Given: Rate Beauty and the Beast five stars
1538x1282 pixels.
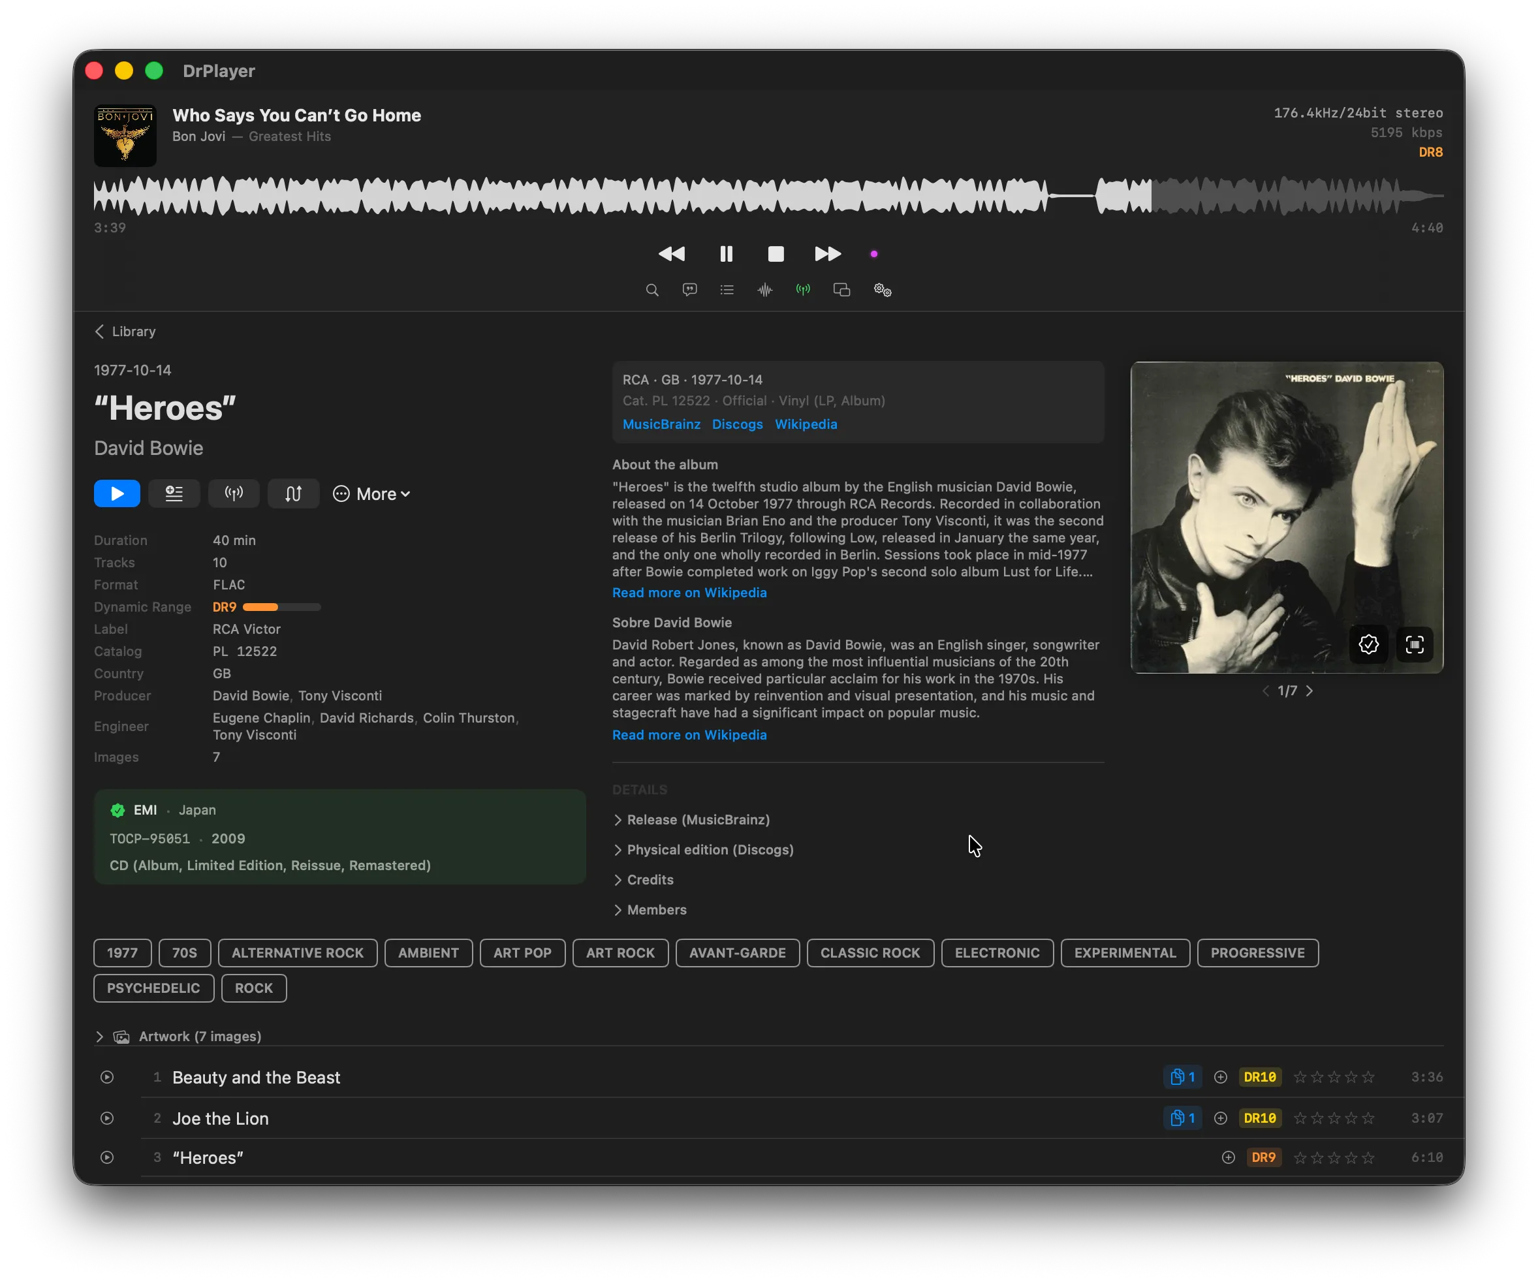Looking at the screenshot, I should tap(1368, 1078).
